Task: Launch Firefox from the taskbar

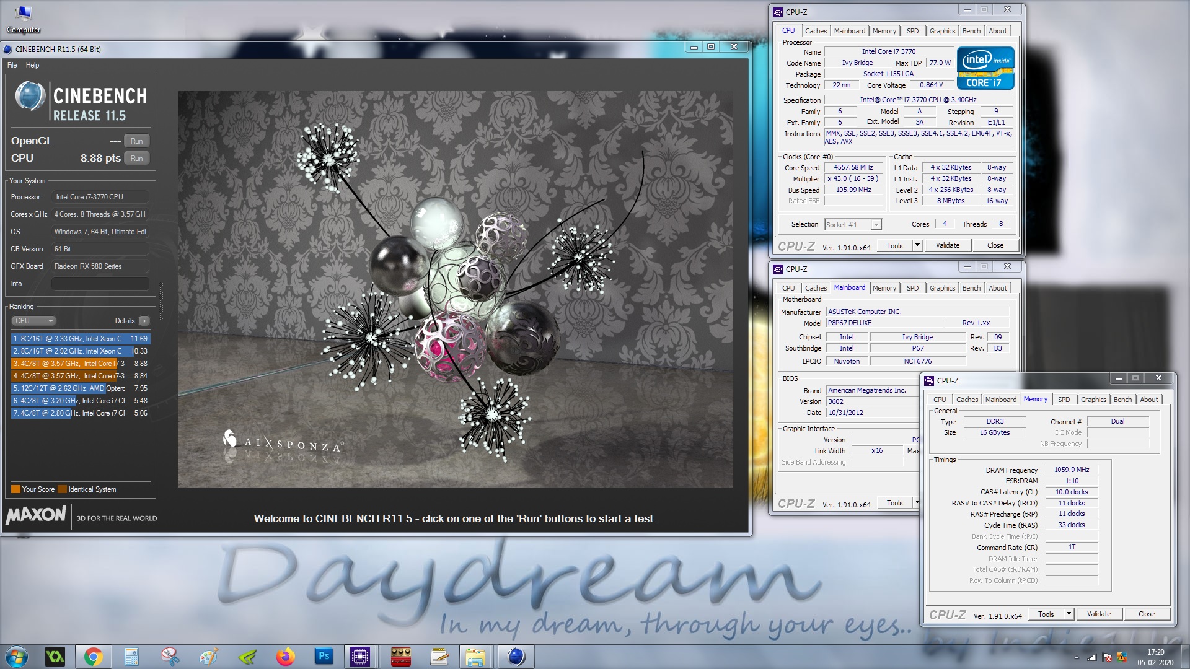Action: point(285,657)
